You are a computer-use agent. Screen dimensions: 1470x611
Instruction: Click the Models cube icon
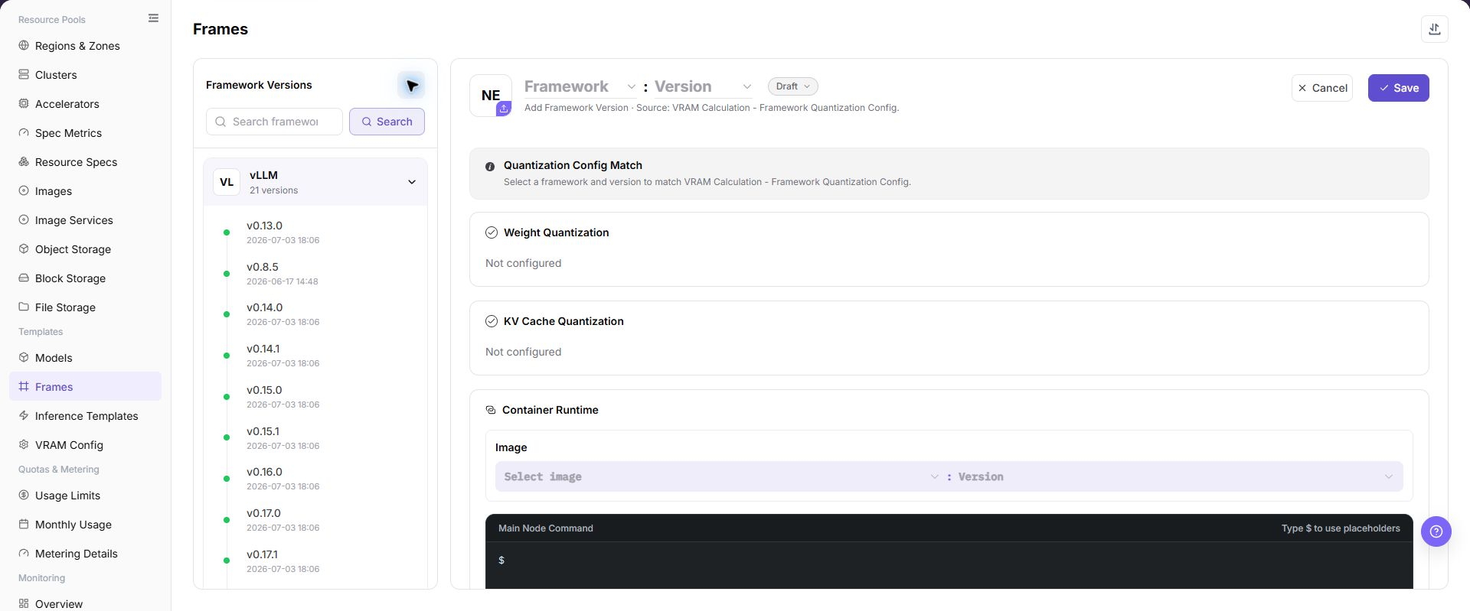(24, 357)
